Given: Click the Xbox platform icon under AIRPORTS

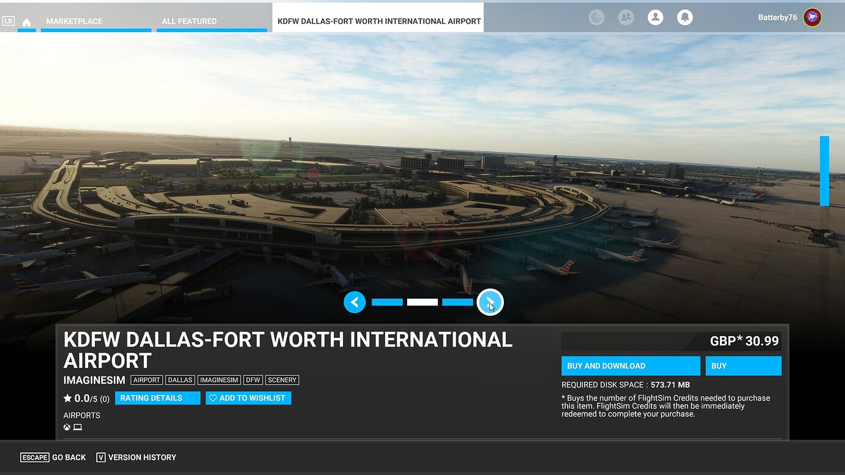Looking at the screenshot, I should (67, 427).
